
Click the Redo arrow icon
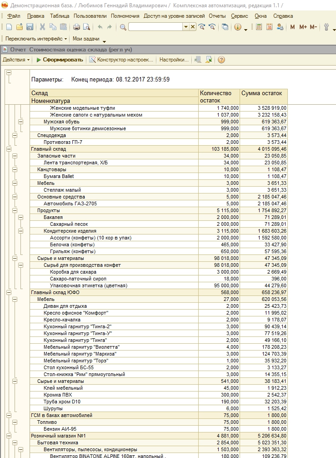pos(110,27)
